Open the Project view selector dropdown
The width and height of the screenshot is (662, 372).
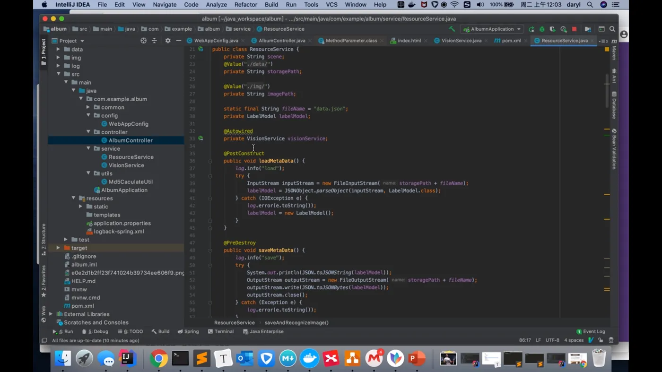click(x=68, y=41)
